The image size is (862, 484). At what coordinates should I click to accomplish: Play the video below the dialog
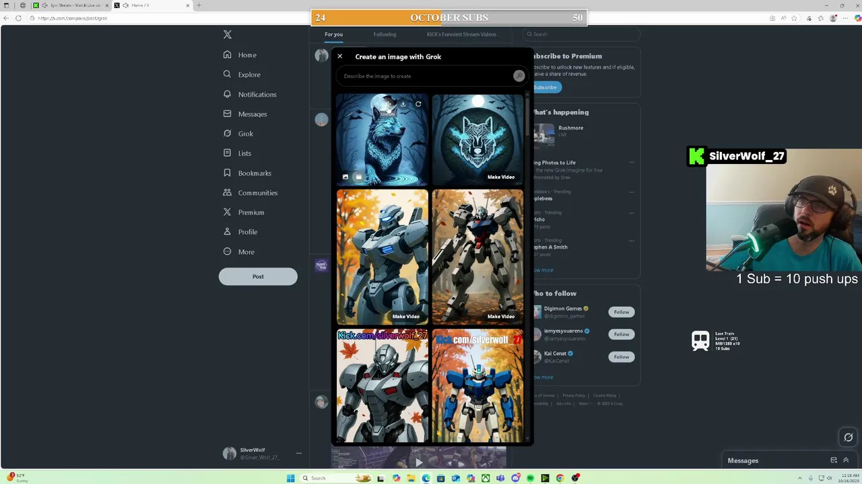point(419,462)
